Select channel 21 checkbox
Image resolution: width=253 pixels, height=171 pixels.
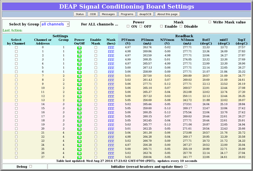coord(16,133)
